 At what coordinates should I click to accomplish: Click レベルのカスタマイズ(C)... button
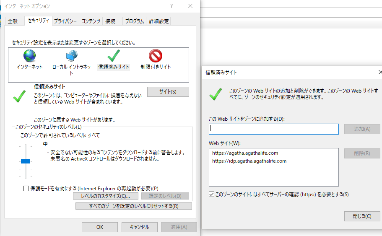pos(106,196)
